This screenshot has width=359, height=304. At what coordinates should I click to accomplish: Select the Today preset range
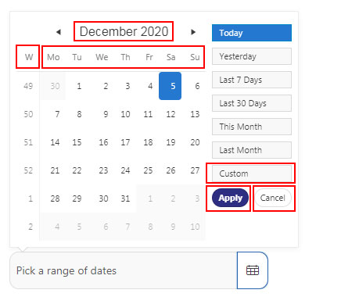(252, 33)
